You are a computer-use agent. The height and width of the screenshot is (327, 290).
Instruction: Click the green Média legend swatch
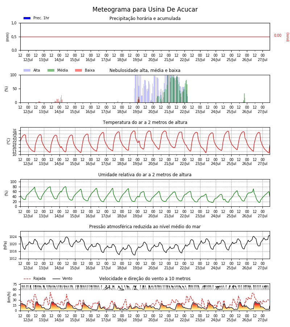[x=51, y=70]
